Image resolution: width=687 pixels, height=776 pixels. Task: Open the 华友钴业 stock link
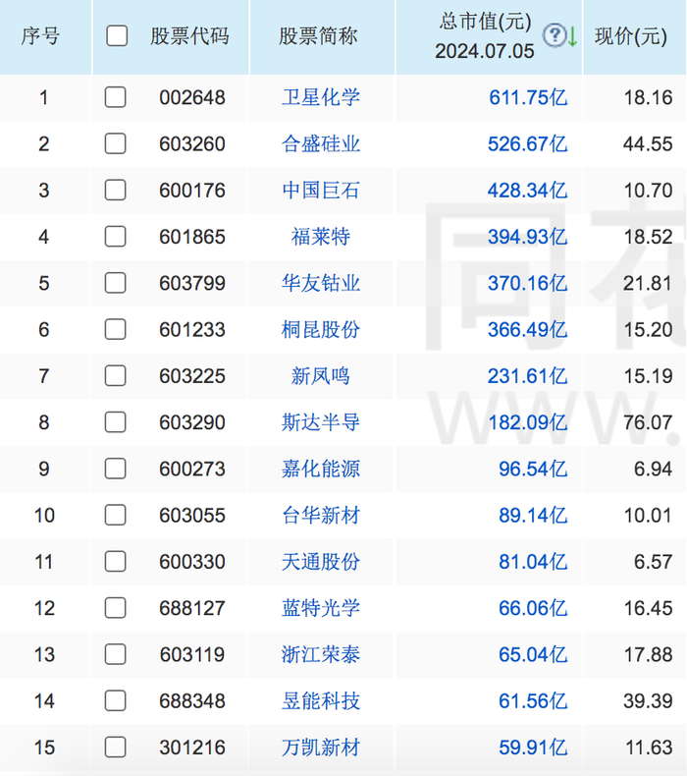[x=321, y=283]
